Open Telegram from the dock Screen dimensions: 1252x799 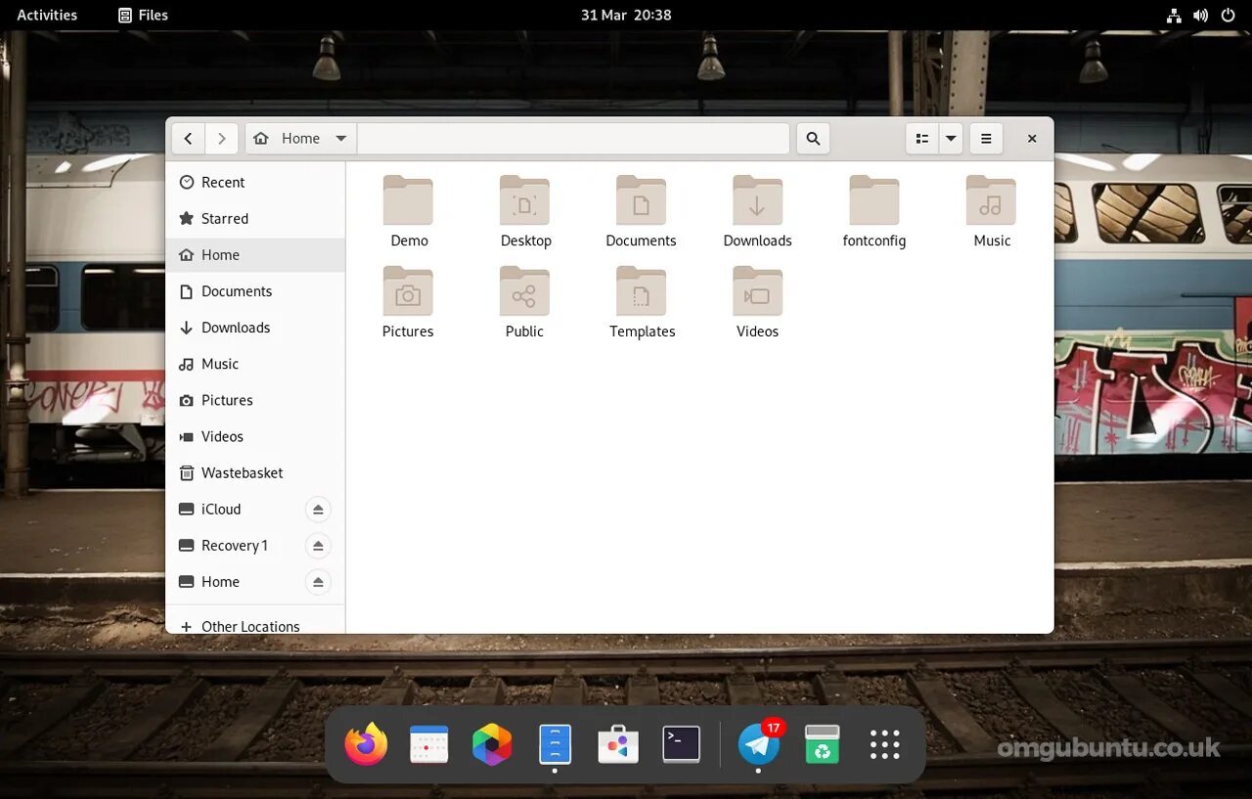[x=759, y=744]
